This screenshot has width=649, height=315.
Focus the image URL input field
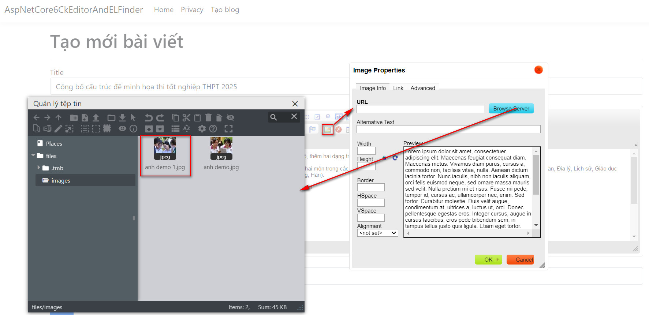(420, 109)
